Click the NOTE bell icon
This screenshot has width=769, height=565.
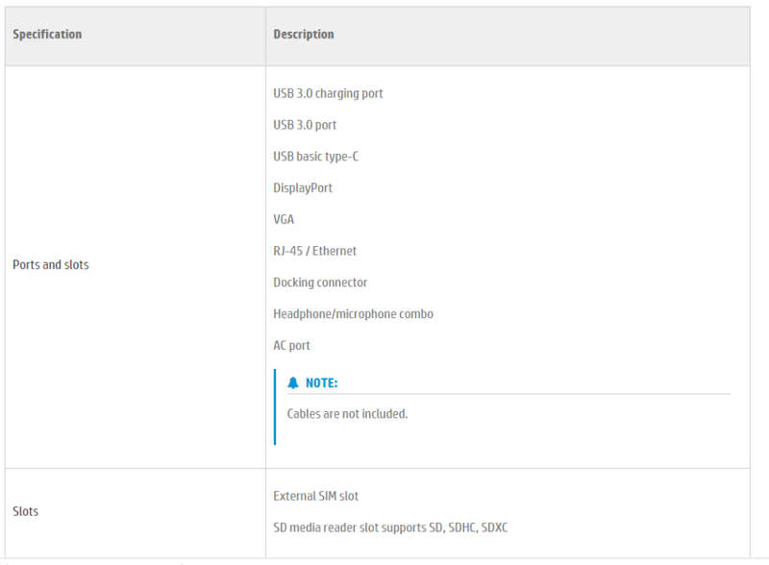(293, 383)
